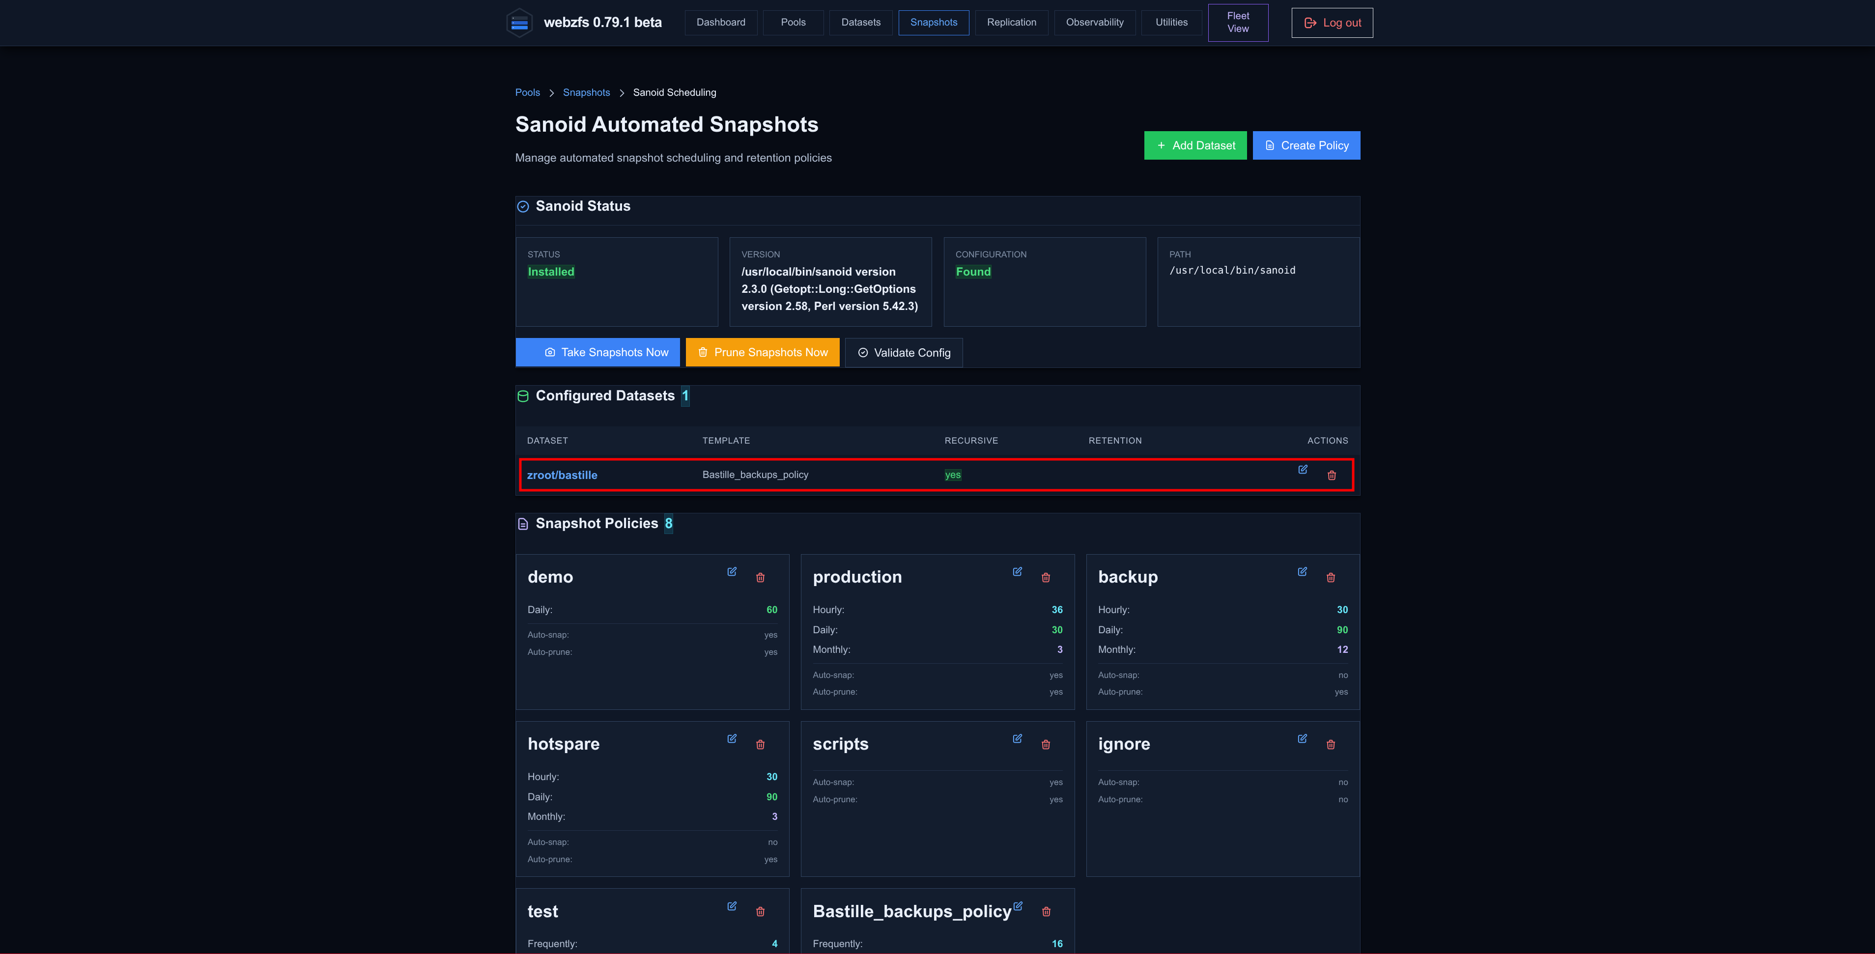Delete the zroot/bastille dataset row

(1331, 475)
